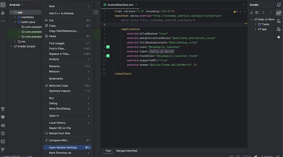Open the Problems warning-circle icon

[x=3, y=134]
